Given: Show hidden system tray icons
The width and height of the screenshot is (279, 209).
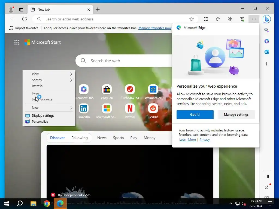Looking at the screenshot, I should coord(231,204).
